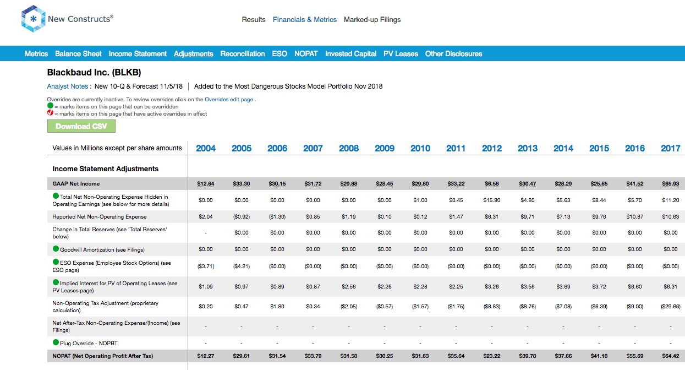
Task: Click the green override dot beside ESO Expense
Action: [56, 262]
